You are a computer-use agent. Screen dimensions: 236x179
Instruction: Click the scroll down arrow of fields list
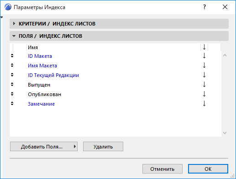tap(225, 133)
